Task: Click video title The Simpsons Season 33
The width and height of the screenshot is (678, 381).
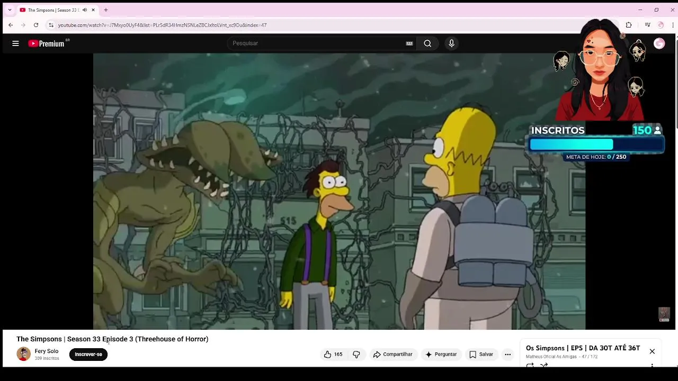Action: (112, 339)
